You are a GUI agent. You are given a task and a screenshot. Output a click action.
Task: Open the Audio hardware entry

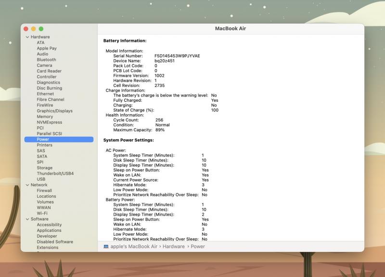42,54
